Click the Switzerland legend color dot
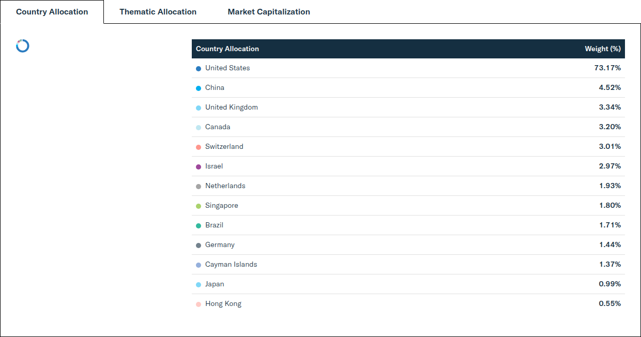 point(199,147)
